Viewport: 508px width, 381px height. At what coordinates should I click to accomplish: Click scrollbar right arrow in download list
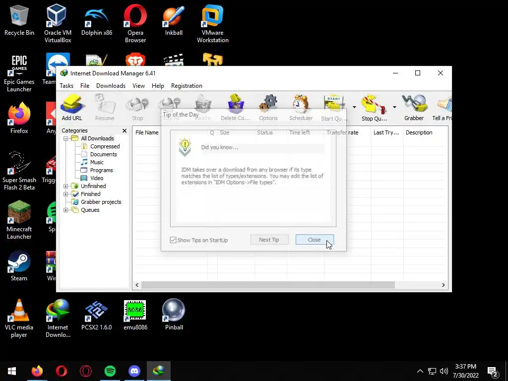(443, 285)
